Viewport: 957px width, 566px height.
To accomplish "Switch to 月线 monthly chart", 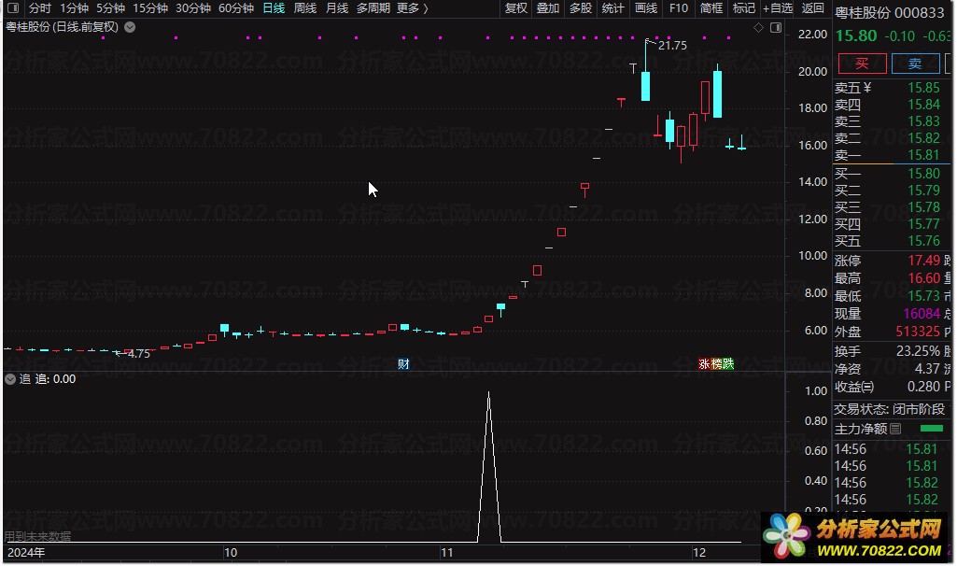I will pos(336,7).
